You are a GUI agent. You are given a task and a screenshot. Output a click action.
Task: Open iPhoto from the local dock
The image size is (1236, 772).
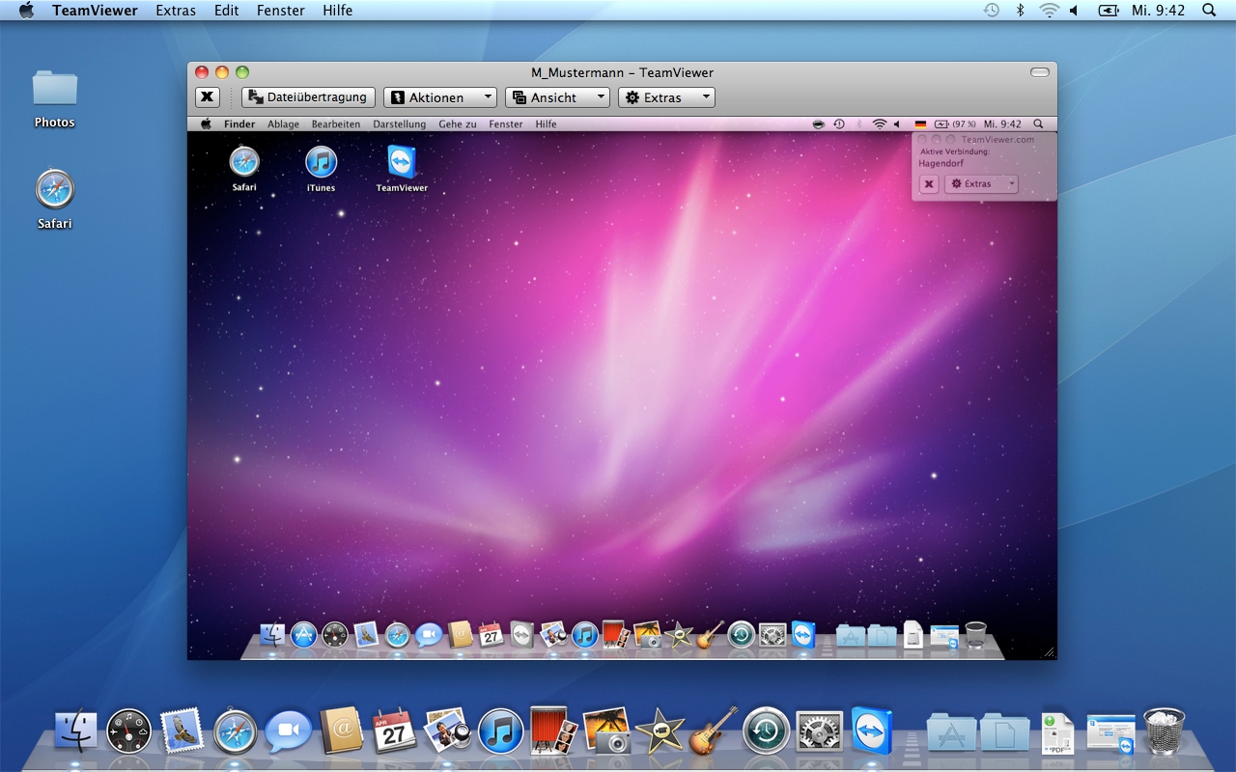[x=607, y=731]
